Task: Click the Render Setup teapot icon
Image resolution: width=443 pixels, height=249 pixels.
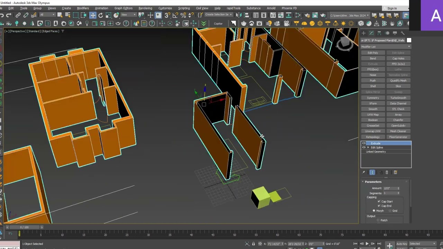Action: [307, 15]
